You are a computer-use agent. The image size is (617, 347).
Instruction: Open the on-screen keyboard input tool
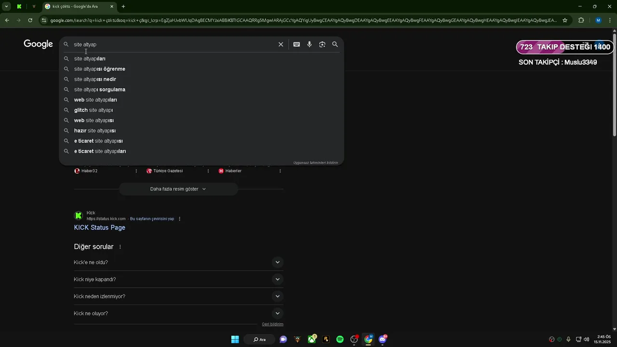(x=296, y=44)
